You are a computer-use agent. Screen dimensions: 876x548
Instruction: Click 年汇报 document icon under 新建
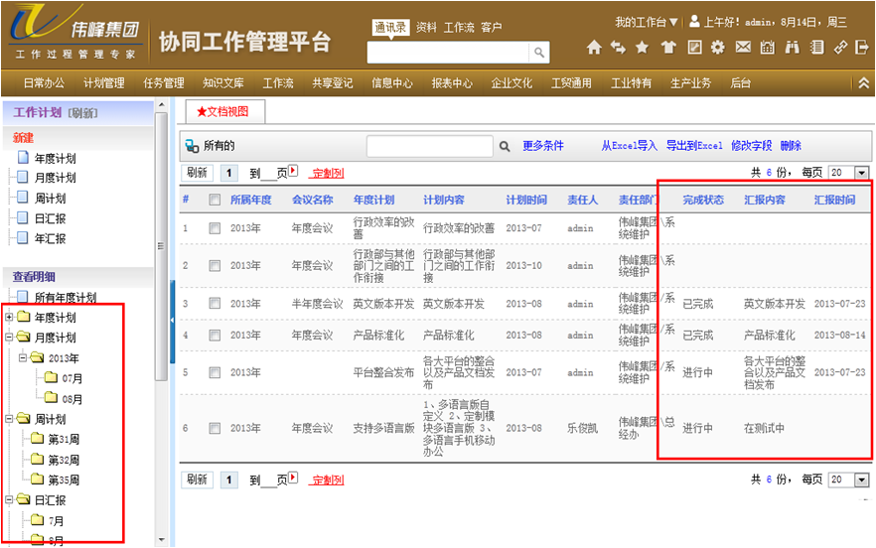[23, 238]
